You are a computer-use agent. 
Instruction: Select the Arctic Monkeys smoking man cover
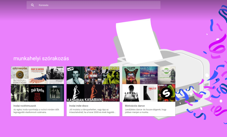tap(75, 75)
